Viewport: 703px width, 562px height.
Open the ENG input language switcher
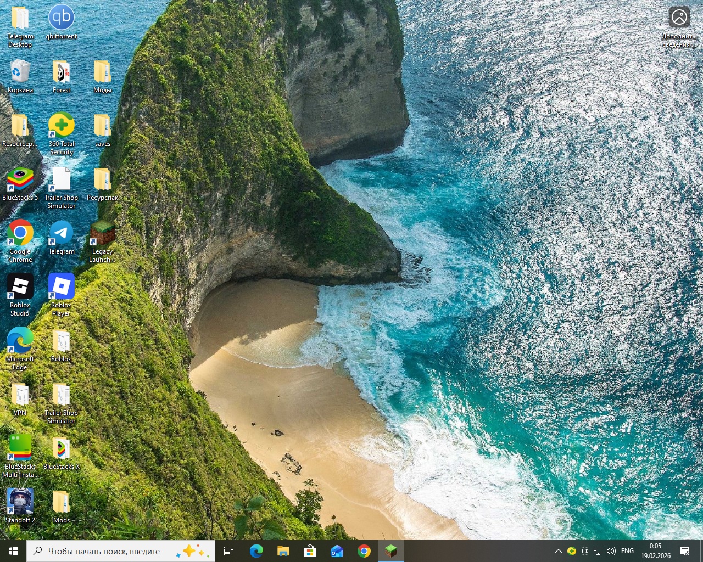(627, 551)
